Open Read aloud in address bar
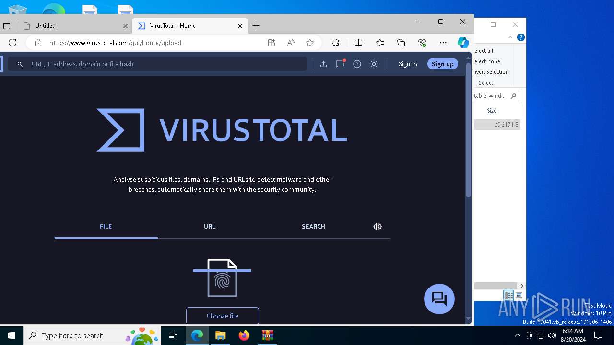The width and height of the screenshot is (614, 345). pos(291,43)
